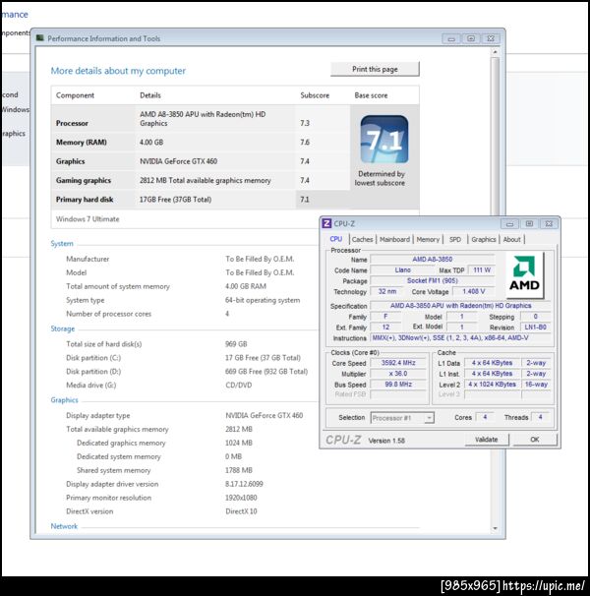Click the OK button in CPU-Z

point(535,440)
